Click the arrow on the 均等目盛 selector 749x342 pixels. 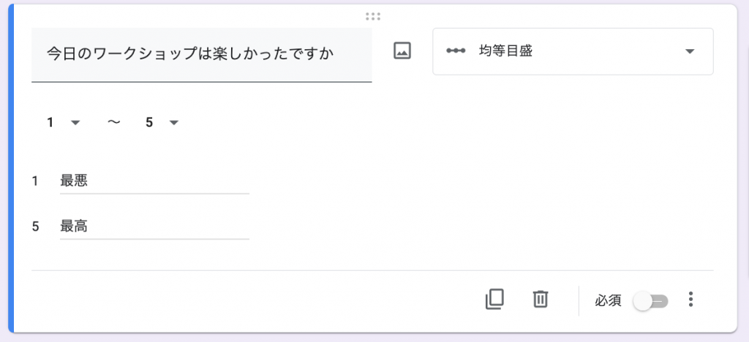click(x=689, y=52)
